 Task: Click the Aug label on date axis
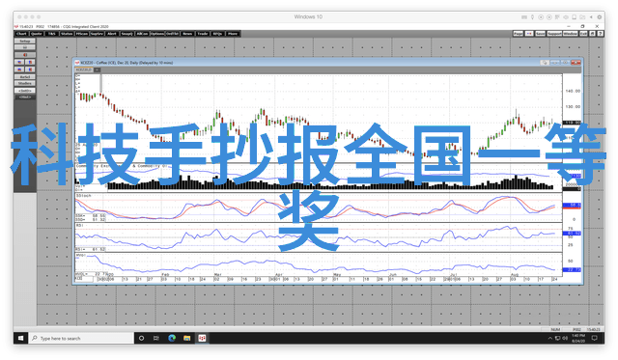coord(515,274)
